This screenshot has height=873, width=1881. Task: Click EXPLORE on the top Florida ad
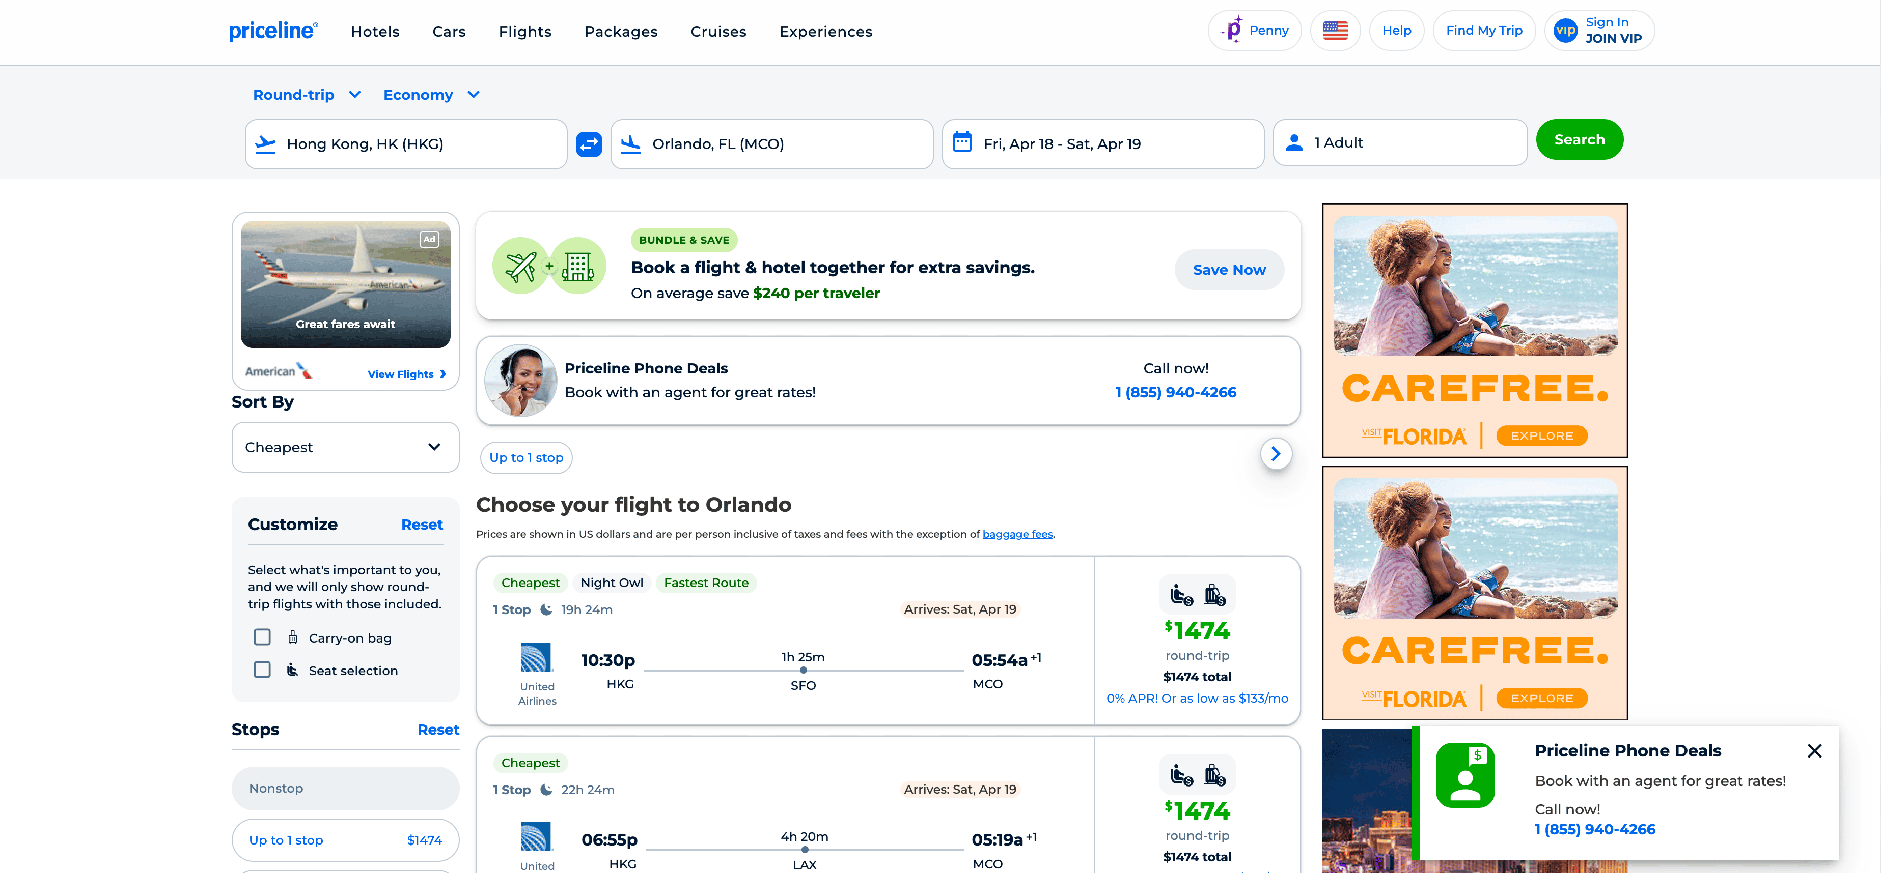tap(1541, 435)
